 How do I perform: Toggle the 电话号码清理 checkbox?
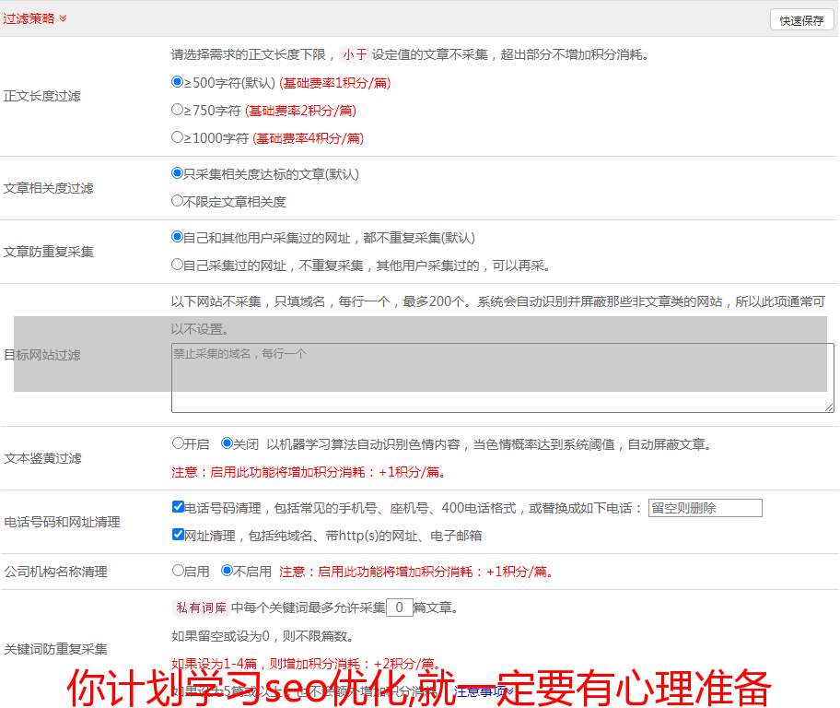tap(178, 507)
